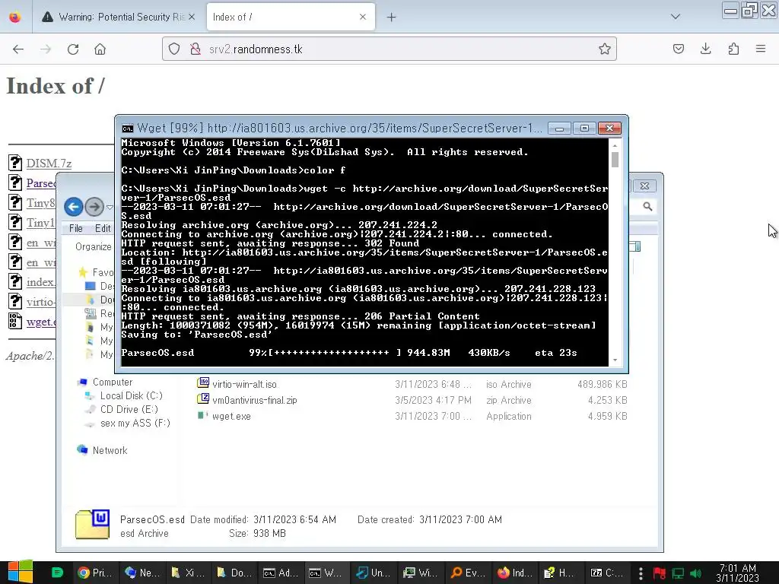Click the Firefox back arrow
The image size is (779, 584).
pos(18,49)
